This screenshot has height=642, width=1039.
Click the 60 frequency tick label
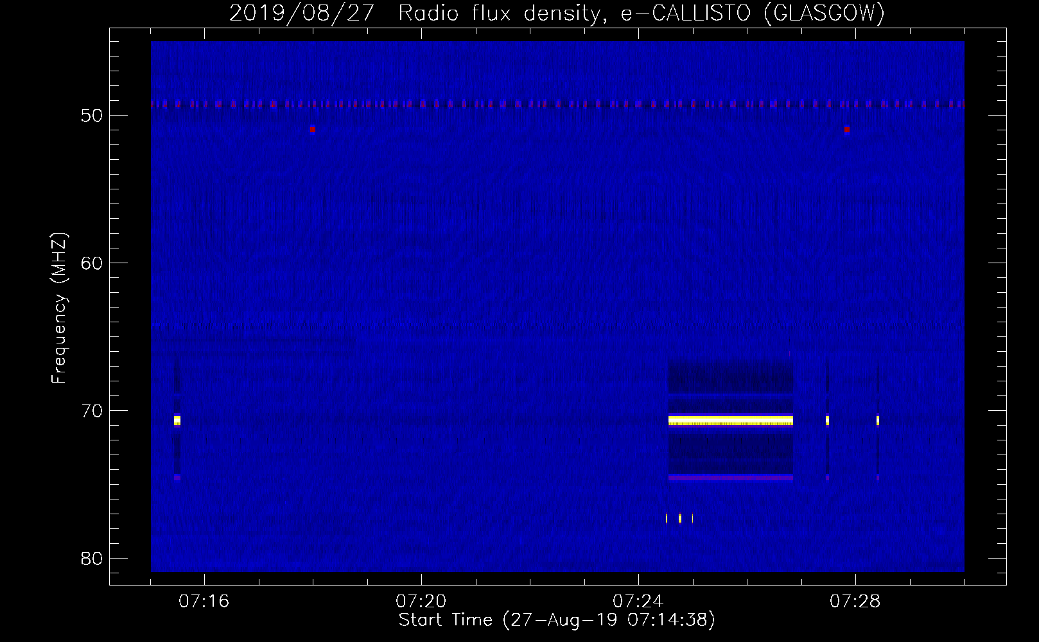point(92,263)
